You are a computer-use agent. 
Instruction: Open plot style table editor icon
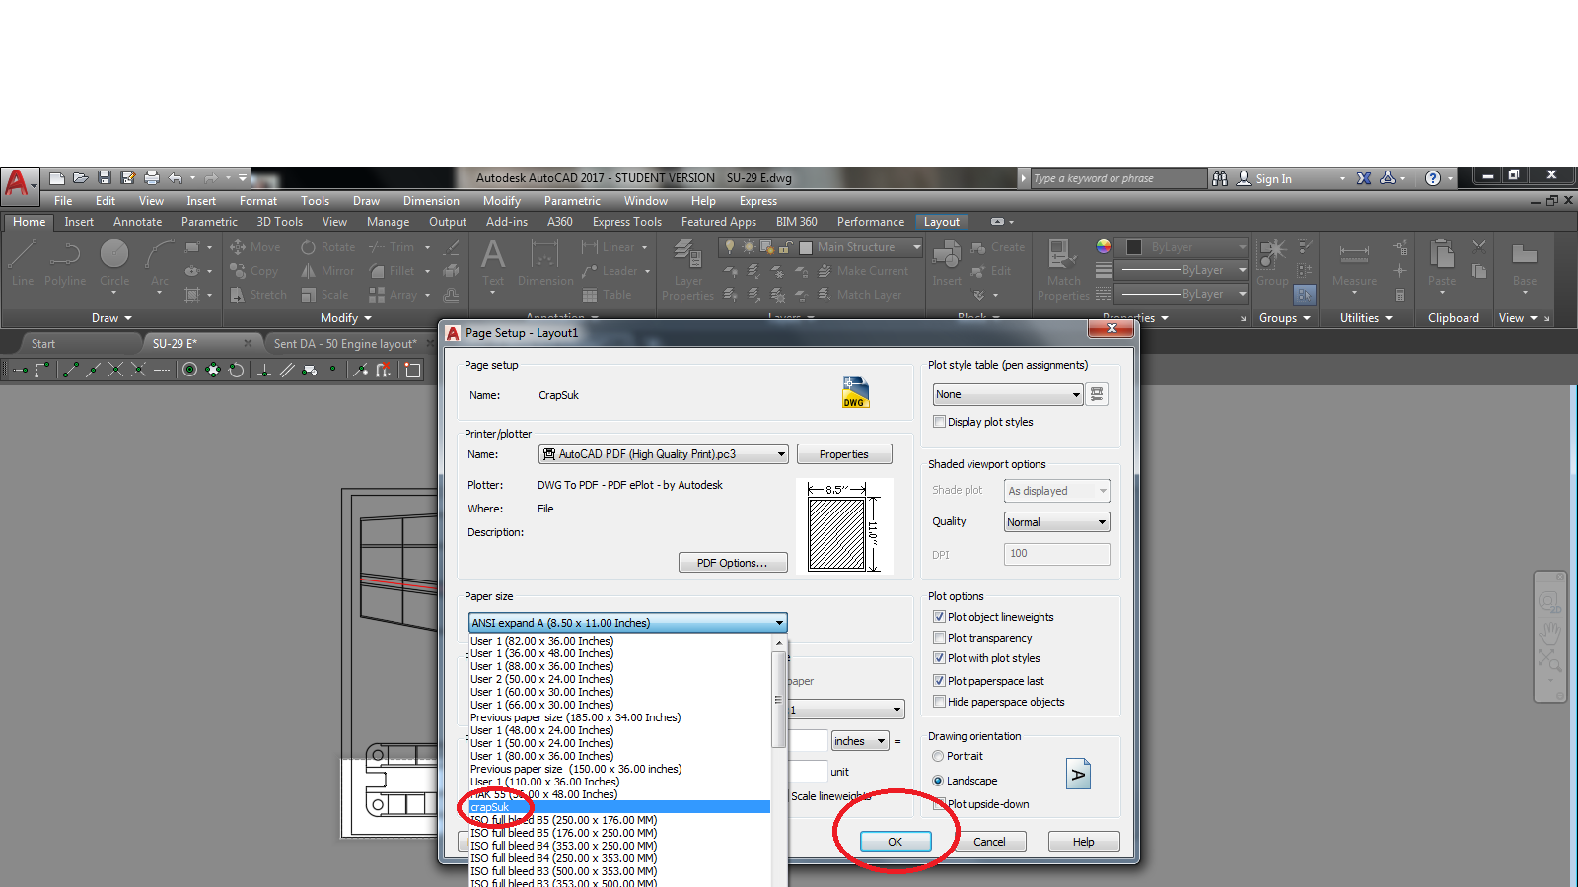pyautogui.click(x=1097, y=394)
